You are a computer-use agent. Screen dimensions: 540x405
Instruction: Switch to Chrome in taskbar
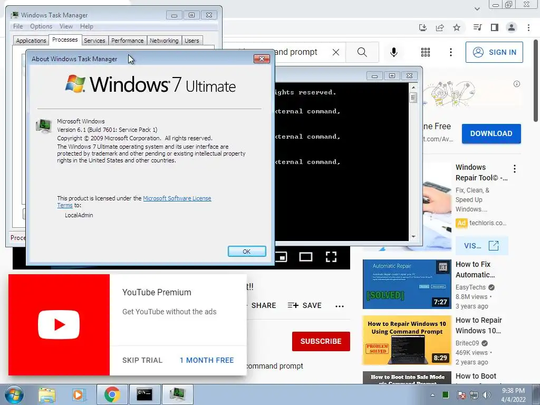pos(112,394)
